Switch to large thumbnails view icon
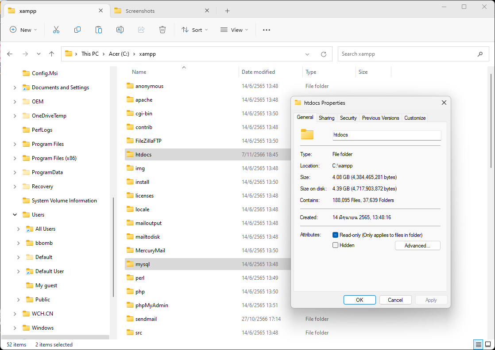The image size is (495, 350). point(487,344)
